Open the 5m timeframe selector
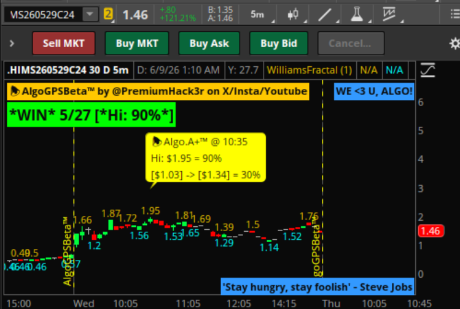Viewport: 460px width, 309px height. click(257, 14)
